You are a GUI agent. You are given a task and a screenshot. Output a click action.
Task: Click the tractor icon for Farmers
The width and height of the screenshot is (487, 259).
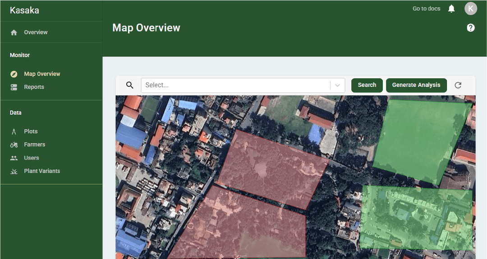(14, 145)
